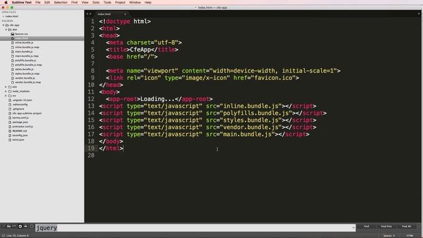The width and height of the screenshot is (423, 238).
Task: Open polyfills.bundle.js file
Action: point(25,60)
